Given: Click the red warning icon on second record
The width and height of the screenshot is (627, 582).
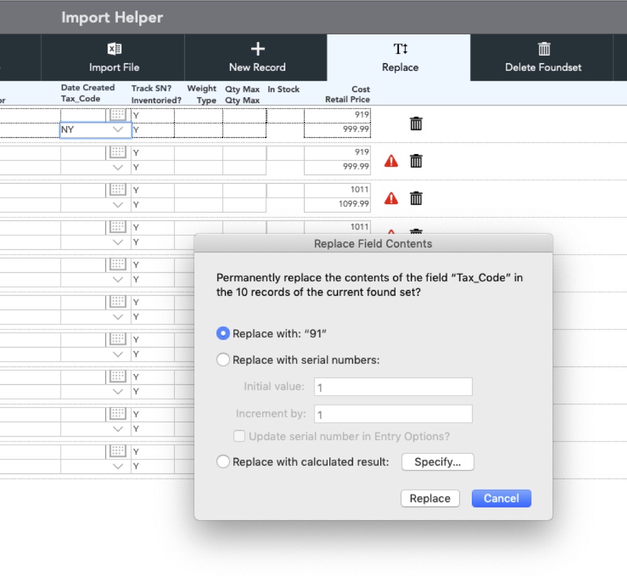Looking at the screenshot, I should 391,161.
